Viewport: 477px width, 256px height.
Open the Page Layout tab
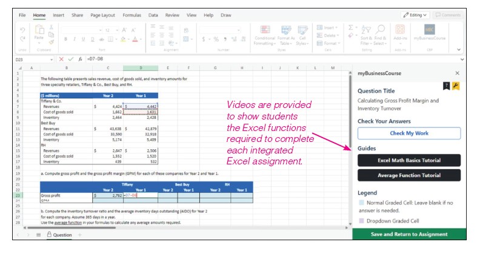coord(103,15)
